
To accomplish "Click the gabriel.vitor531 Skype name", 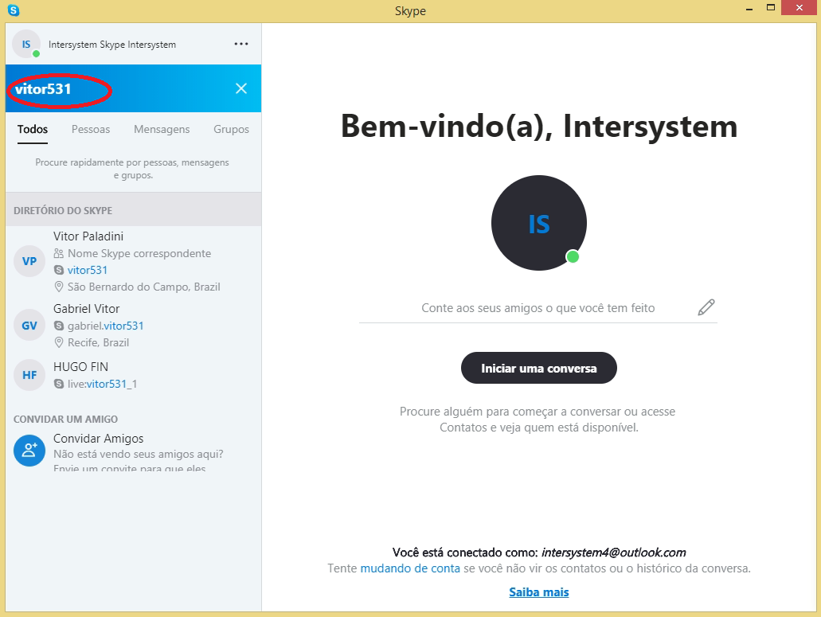I will pos(105,326).
